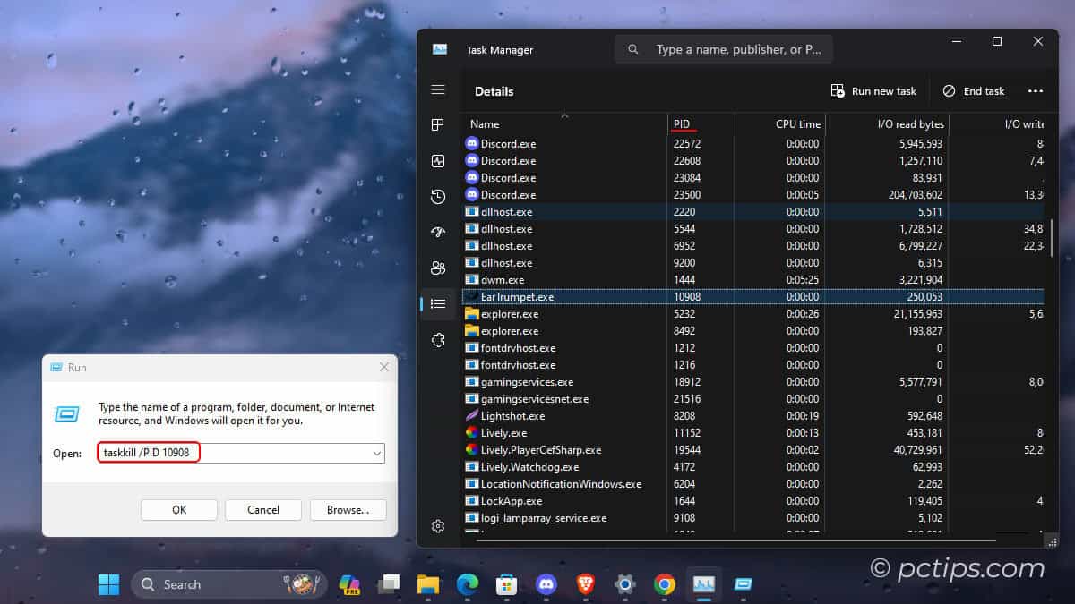
Task: Open the Performance page in Task Manager
Action: click(x=437, y=161)
